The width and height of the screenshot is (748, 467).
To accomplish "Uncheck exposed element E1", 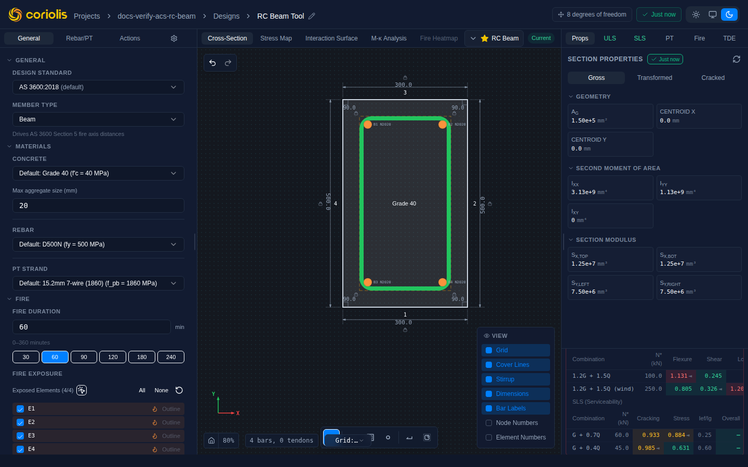I will click(20, 409).
